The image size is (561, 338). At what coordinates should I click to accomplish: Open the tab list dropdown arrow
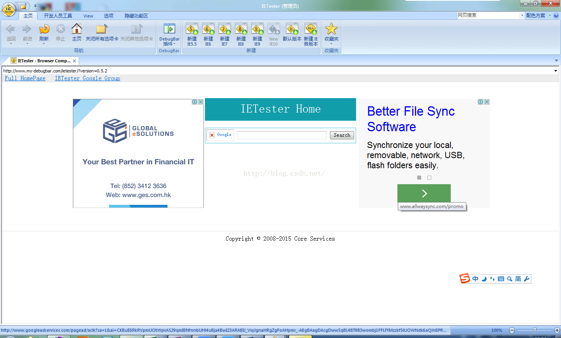(x=556, y=61)
